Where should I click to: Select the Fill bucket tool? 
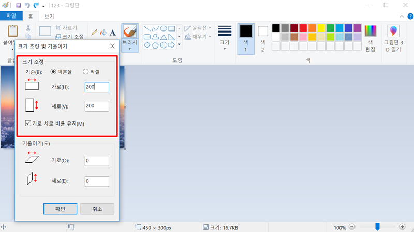103,33
